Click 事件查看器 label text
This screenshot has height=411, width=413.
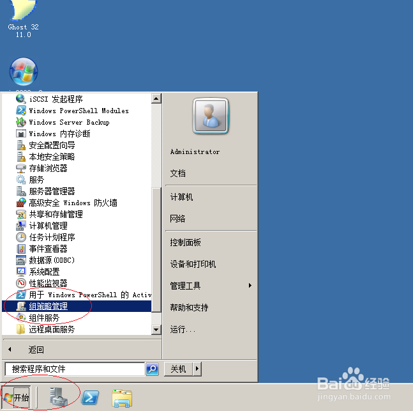click(49, 249)
